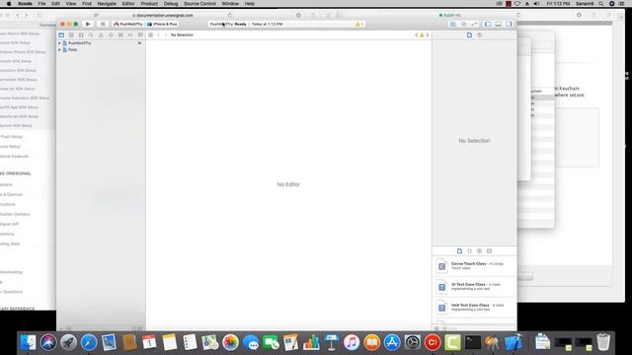Show the Media library
This screenshot has height=355, width=632.
[x=490, y=250]
